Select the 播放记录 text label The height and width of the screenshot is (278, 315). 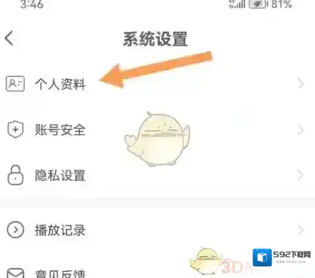60,230
